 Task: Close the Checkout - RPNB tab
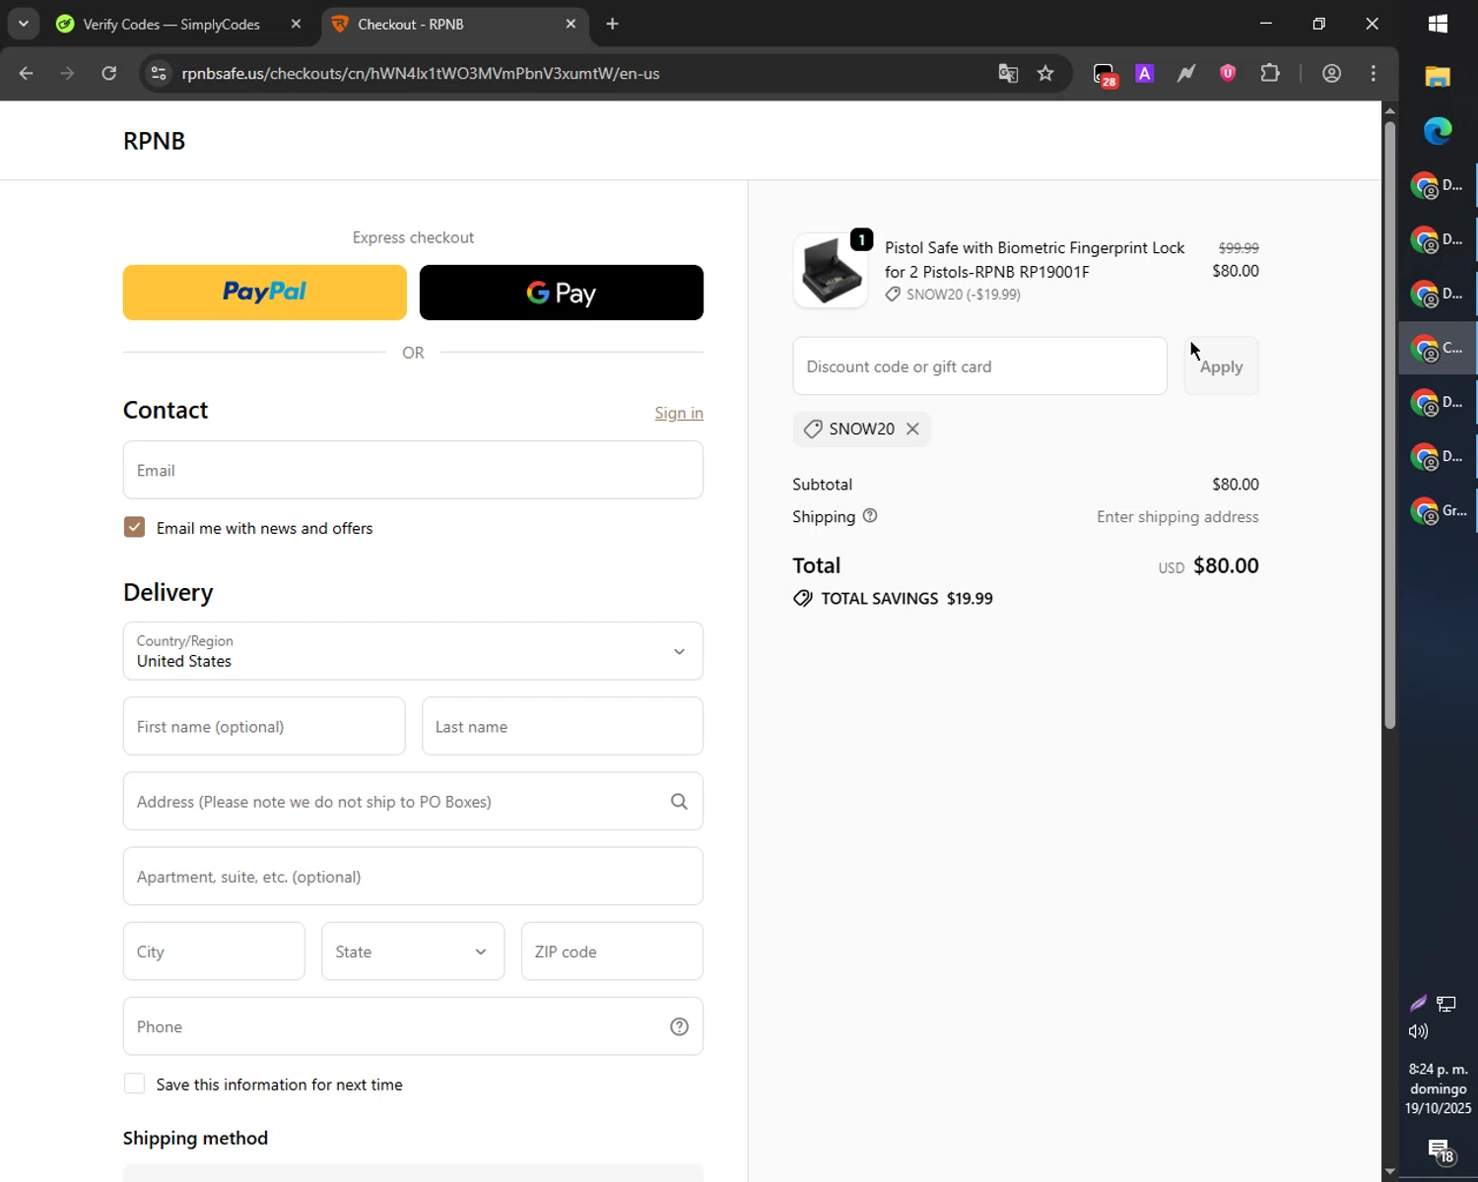(x=571, y=24)
